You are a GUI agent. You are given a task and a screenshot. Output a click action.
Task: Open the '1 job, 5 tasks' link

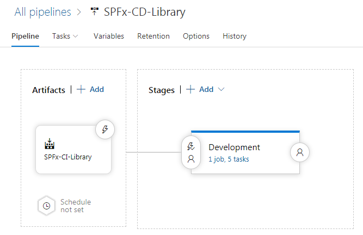pos(229,159)
